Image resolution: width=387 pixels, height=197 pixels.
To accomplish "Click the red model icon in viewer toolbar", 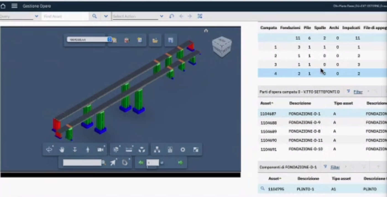I will click(127, 40).
